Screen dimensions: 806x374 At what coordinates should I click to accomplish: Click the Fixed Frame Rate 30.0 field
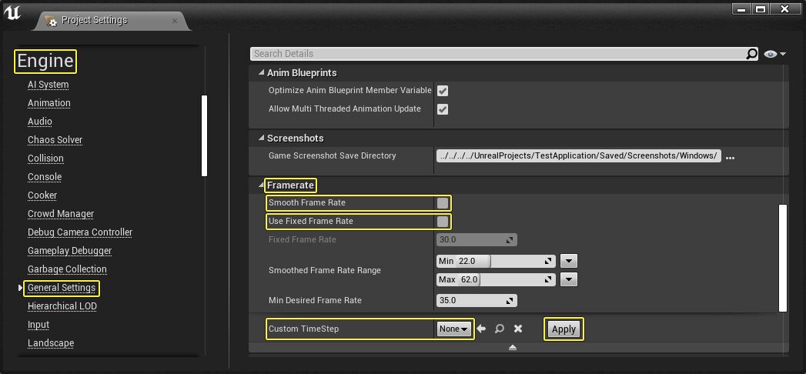477,240
